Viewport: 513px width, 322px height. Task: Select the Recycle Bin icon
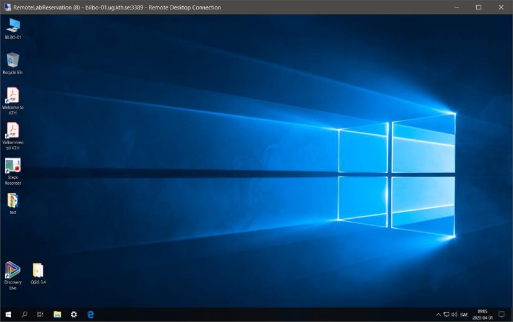coord(12,61)
